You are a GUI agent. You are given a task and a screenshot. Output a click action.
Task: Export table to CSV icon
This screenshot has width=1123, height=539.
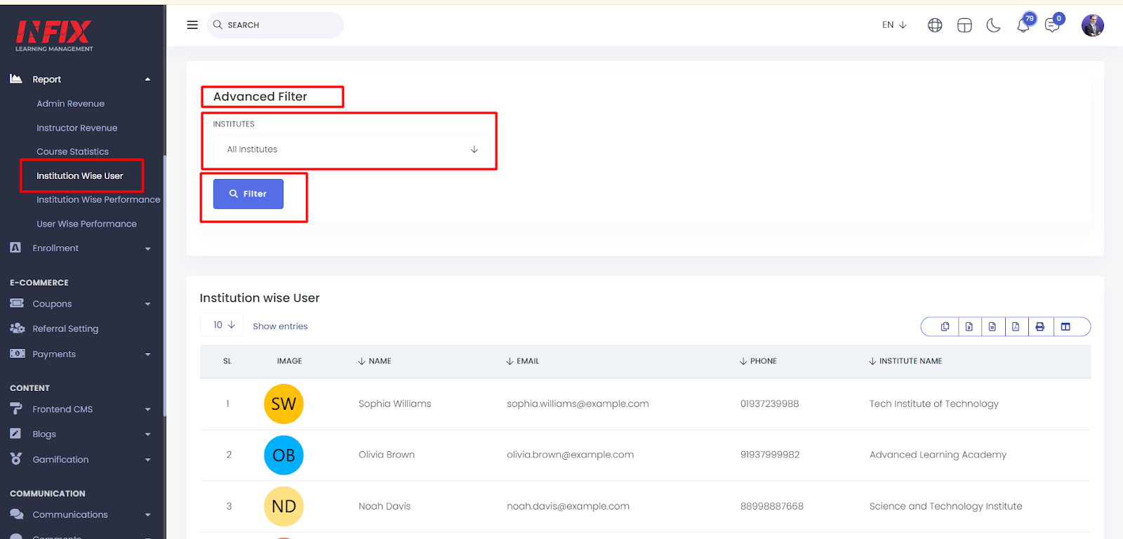(992, 326)
